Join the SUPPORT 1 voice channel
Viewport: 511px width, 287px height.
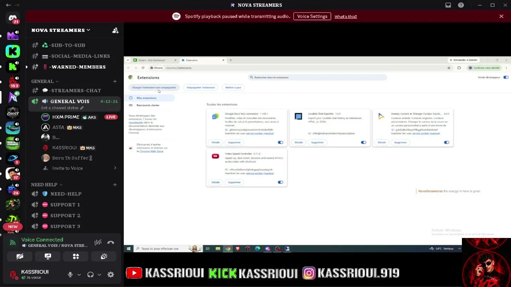[74, 204]
